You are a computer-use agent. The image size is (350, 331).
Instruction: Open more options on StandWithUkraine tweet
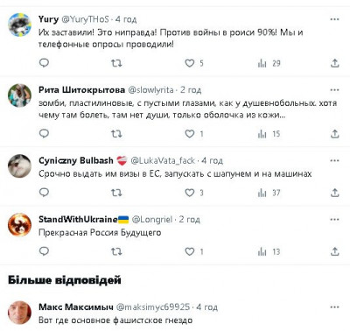coord(334,220)
